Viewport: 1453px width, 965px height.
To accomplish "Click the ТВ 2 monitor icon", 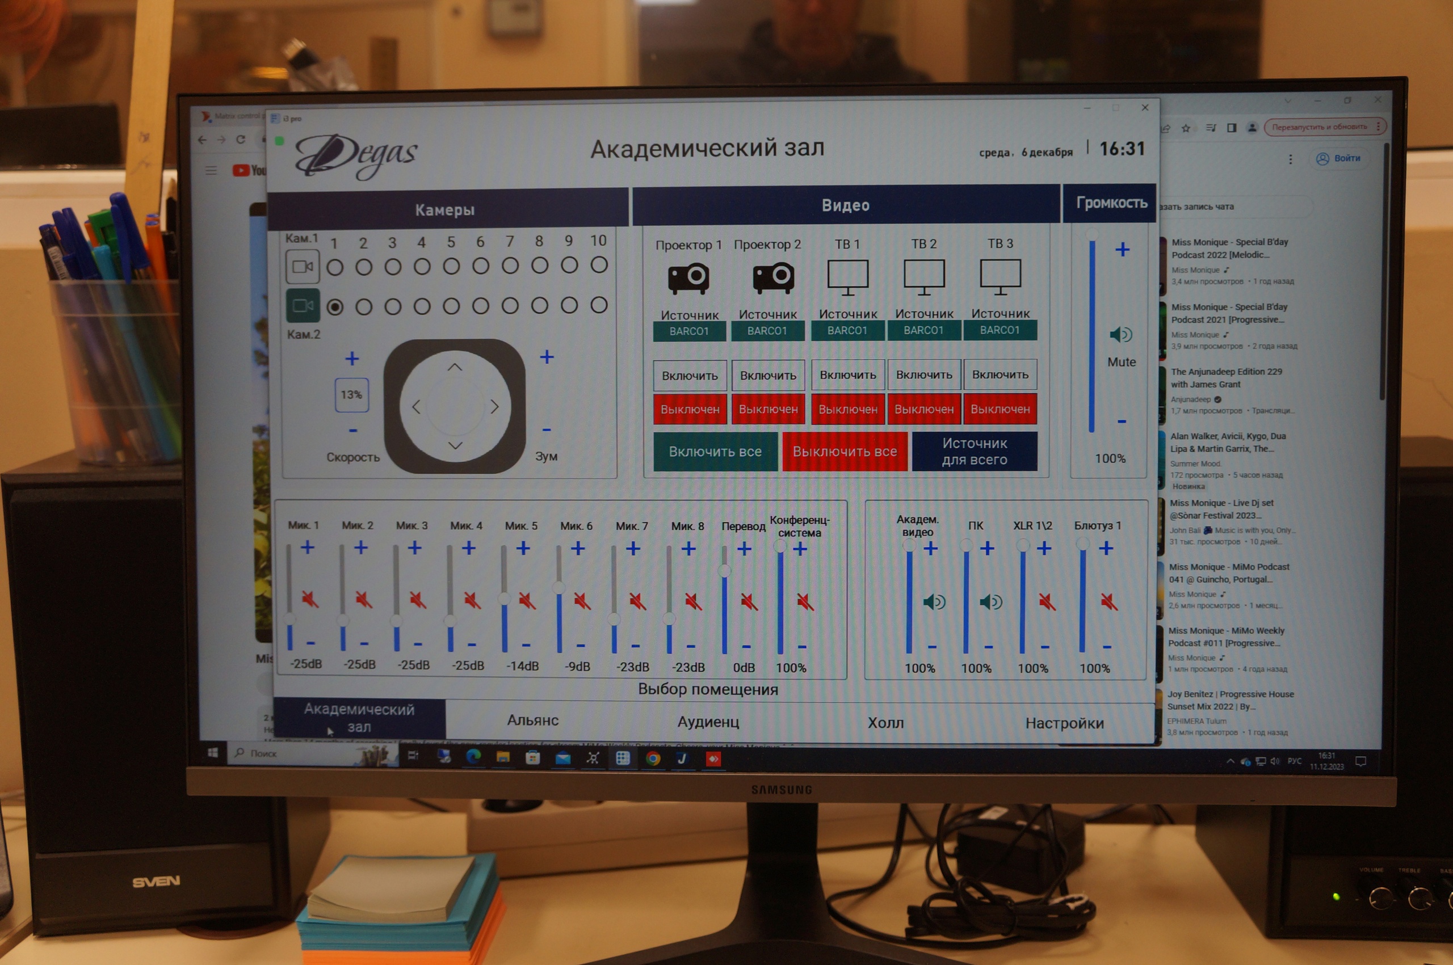I will [x=923, y=276].
